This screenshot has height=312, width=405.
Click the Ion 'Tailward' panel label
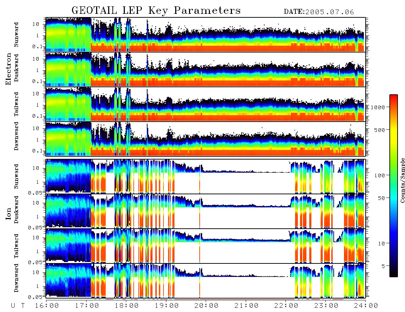(16, 246)
